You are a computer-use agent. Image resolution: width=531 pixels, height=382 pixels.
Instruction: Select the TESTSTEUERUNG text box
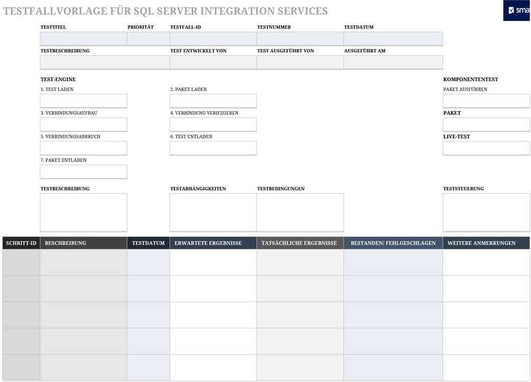pyautogui.click(x=486, y=213)
